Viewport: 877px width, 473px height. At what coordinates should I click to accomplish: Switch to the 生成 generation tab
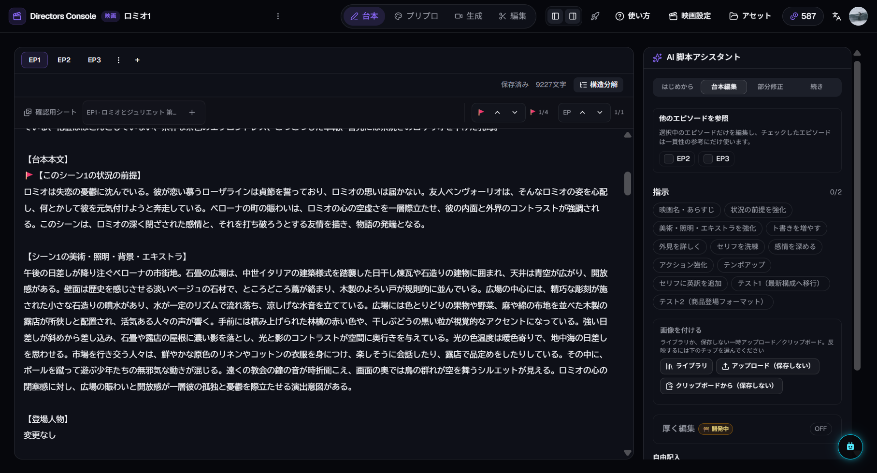(468, 16)
